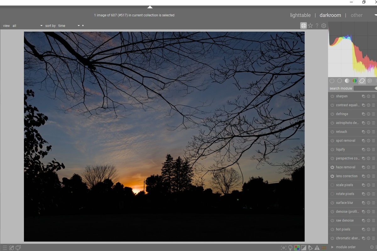Click the star favorites icon in header
Viewport: 377px width, 251px height.
click(310, 26)
